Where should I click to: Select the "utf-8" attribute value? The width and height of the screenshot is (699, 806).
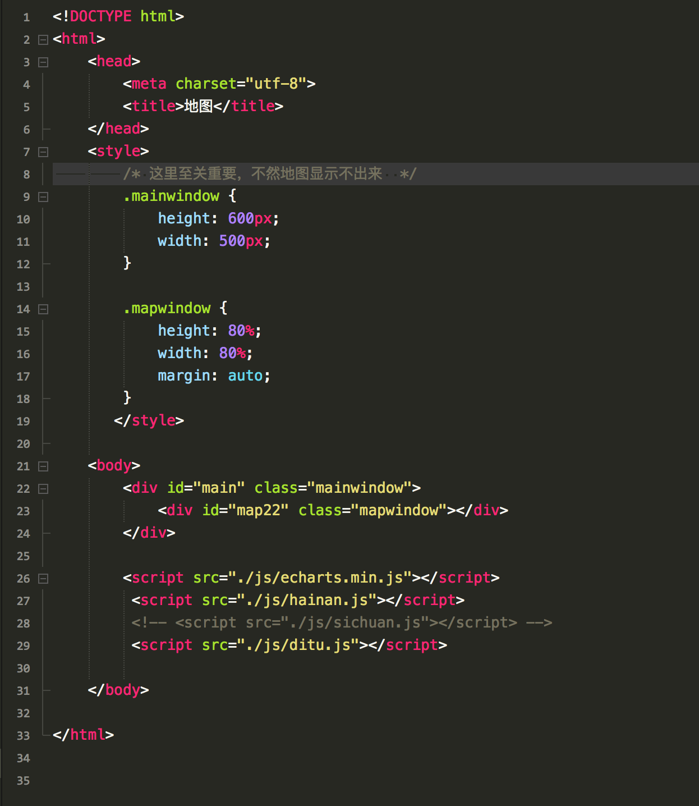[x=276, y=84]
